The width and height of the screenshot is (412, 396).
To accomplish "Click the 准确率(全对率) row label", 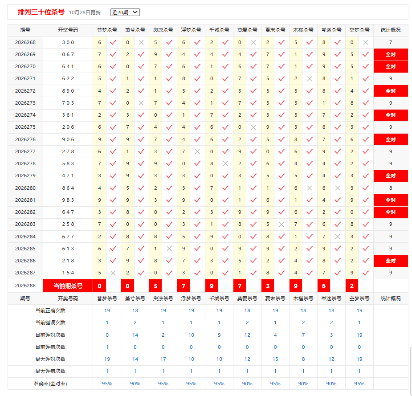I will (50, 384).
